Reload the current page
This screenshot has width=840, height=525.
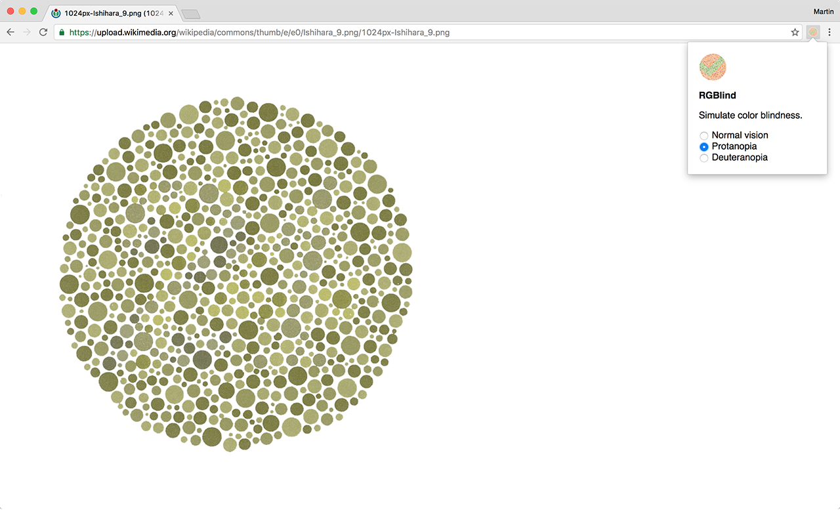click(x=43, y=32)
